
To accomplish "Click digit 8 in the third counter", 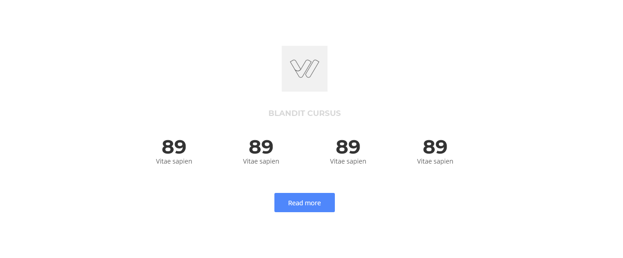I will [342, 147].
